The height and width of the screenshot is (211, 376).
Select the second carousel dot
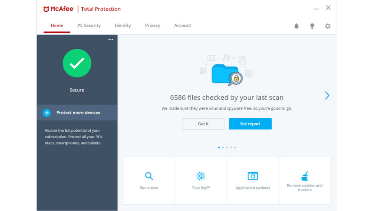click(223, 147)
